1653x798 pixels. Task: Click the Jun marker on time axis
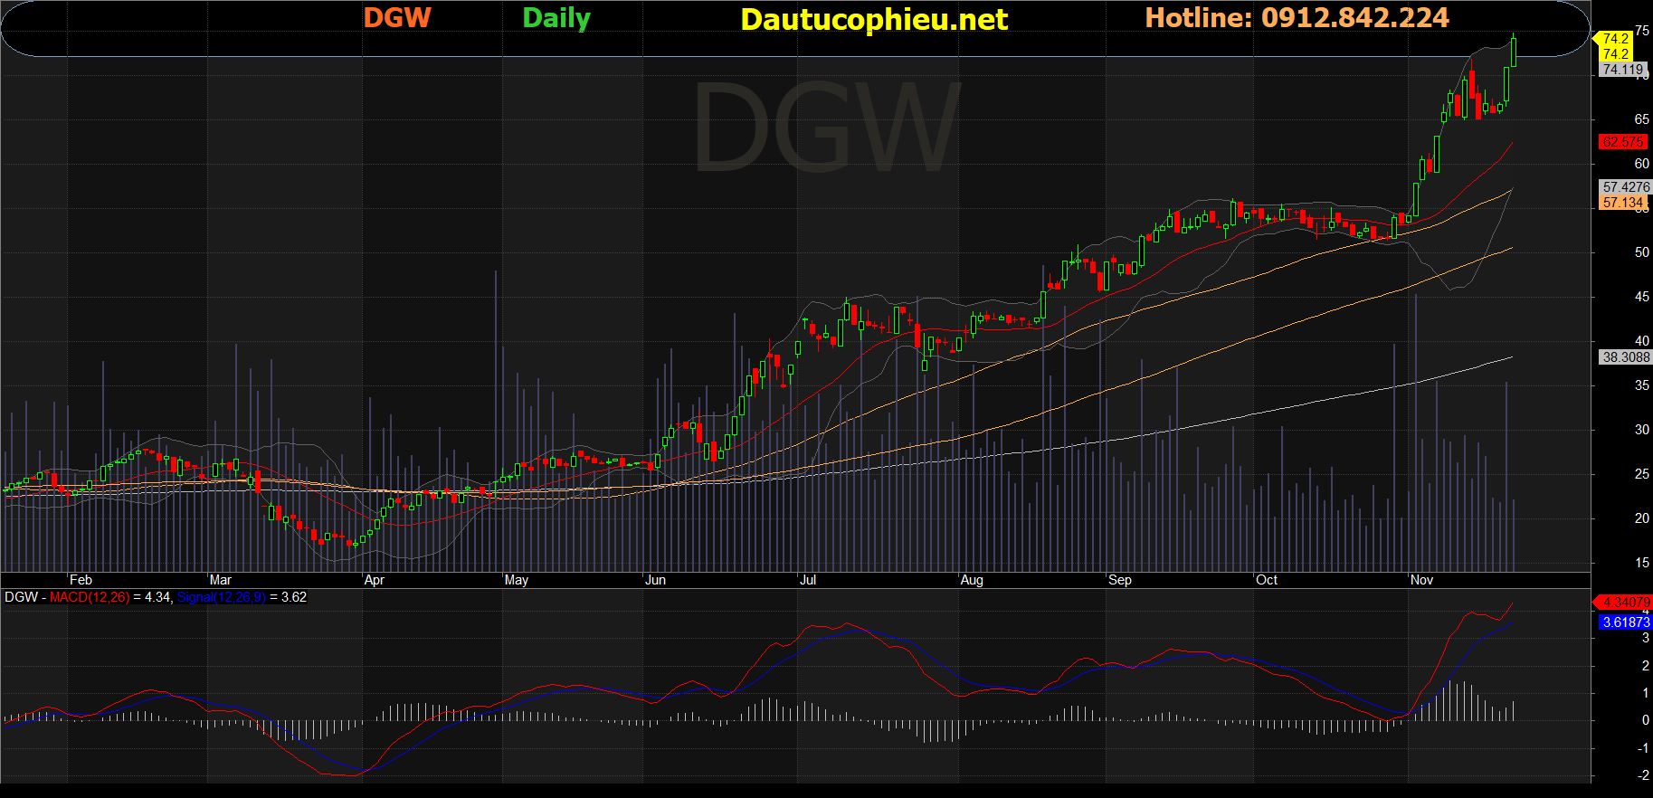tap(655, 580)
